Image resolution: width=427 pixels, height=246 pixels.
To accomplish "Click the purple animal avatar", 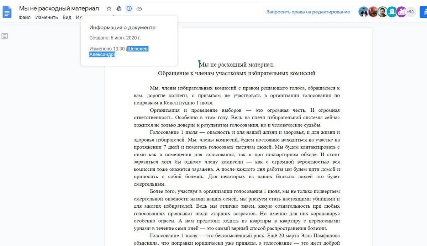I will pyautogui.click(x=401, y=12).
